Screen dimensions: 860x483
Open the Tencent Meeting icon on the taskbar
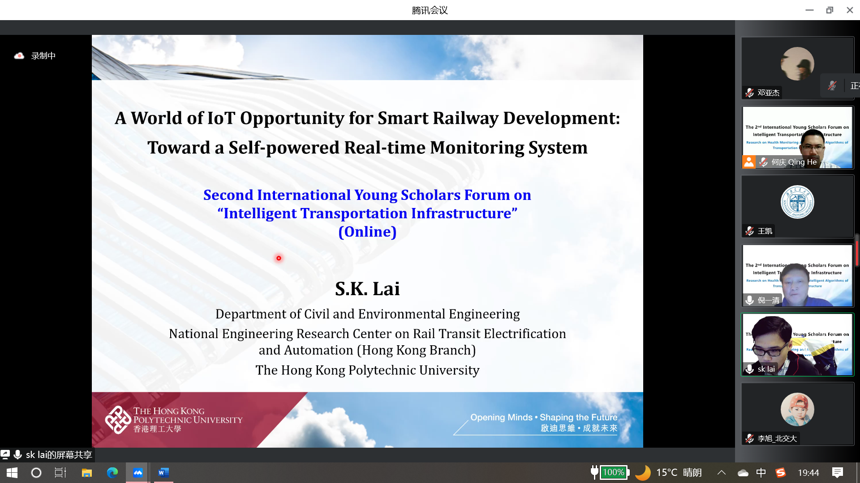tap(138, 472)
